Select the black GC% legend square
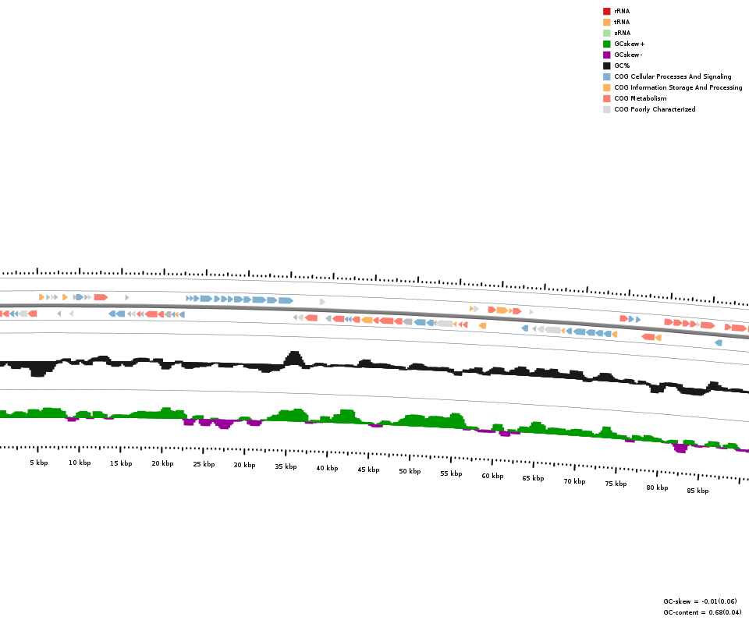The image size is (749, 624). pyautogui.click(x=606, y=66)
